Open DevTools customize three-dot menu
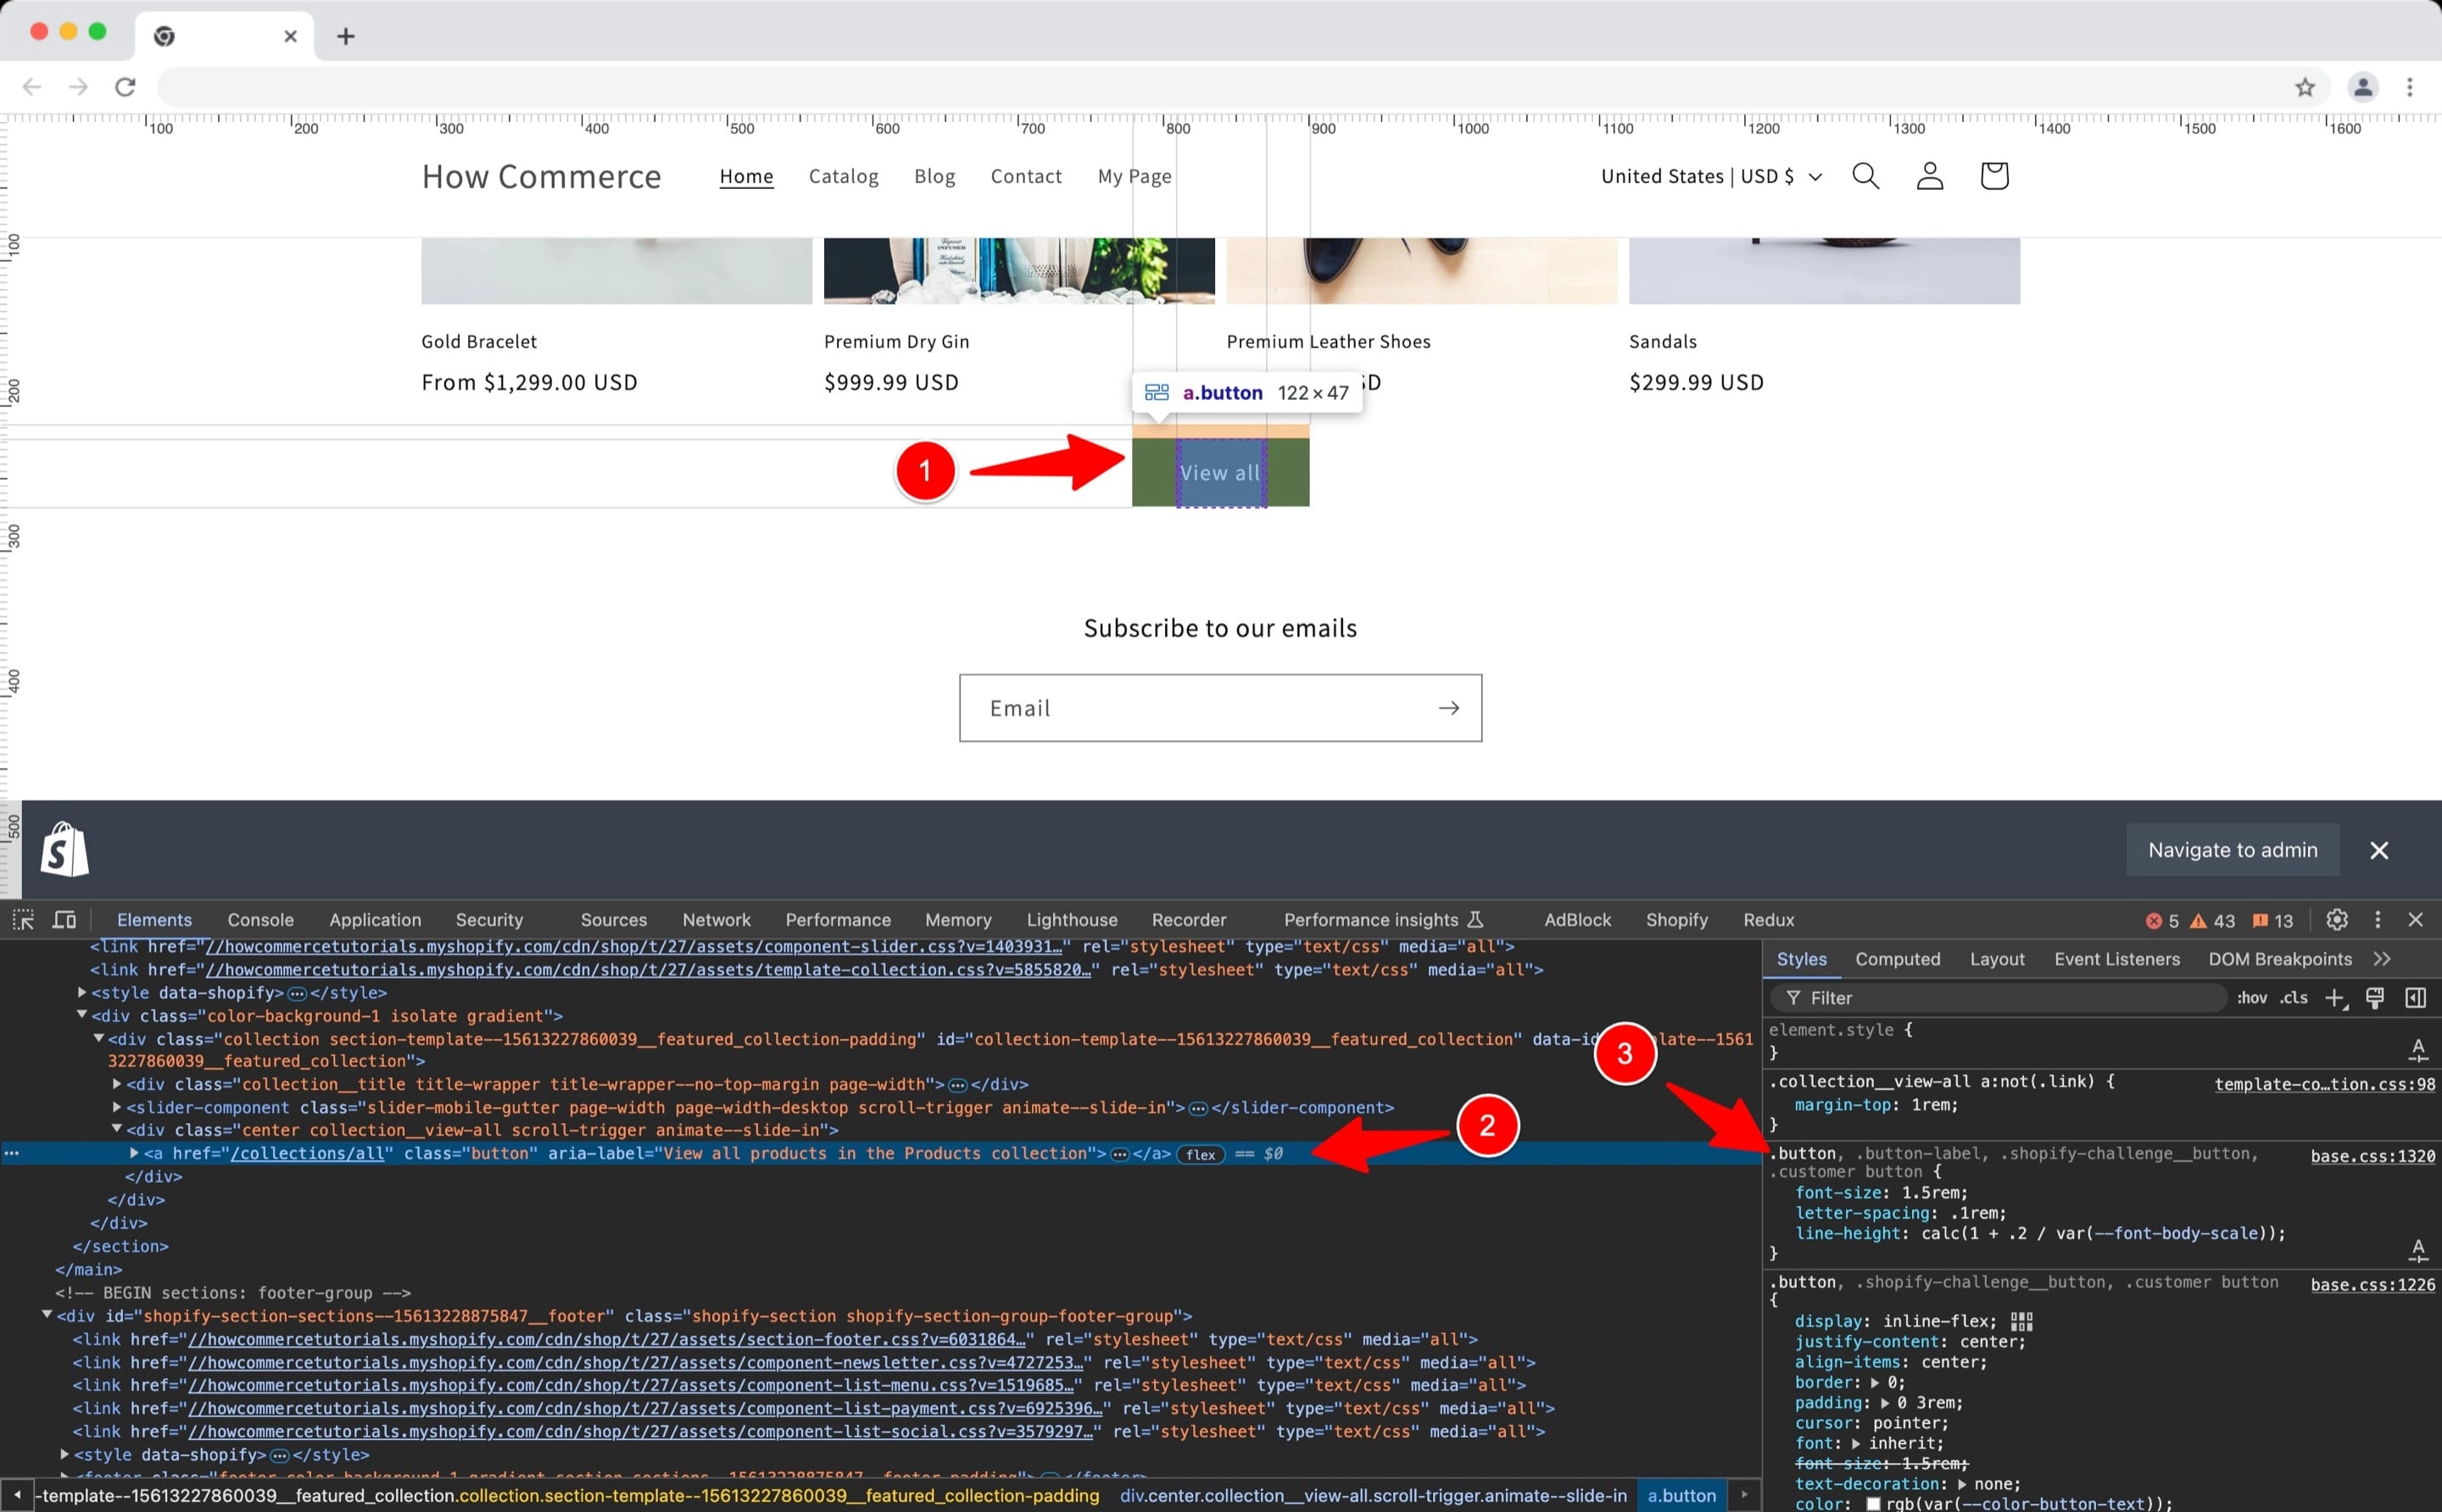2442x1512 pixels. (x=2378, y=919)
